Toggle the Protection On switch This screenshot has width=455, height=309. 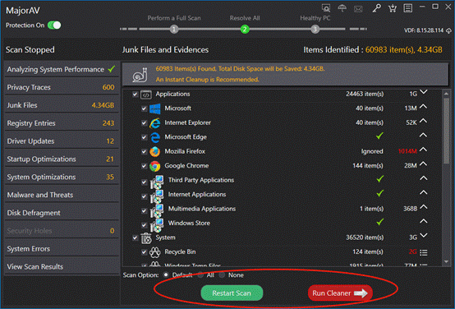(x=54, y=25)
